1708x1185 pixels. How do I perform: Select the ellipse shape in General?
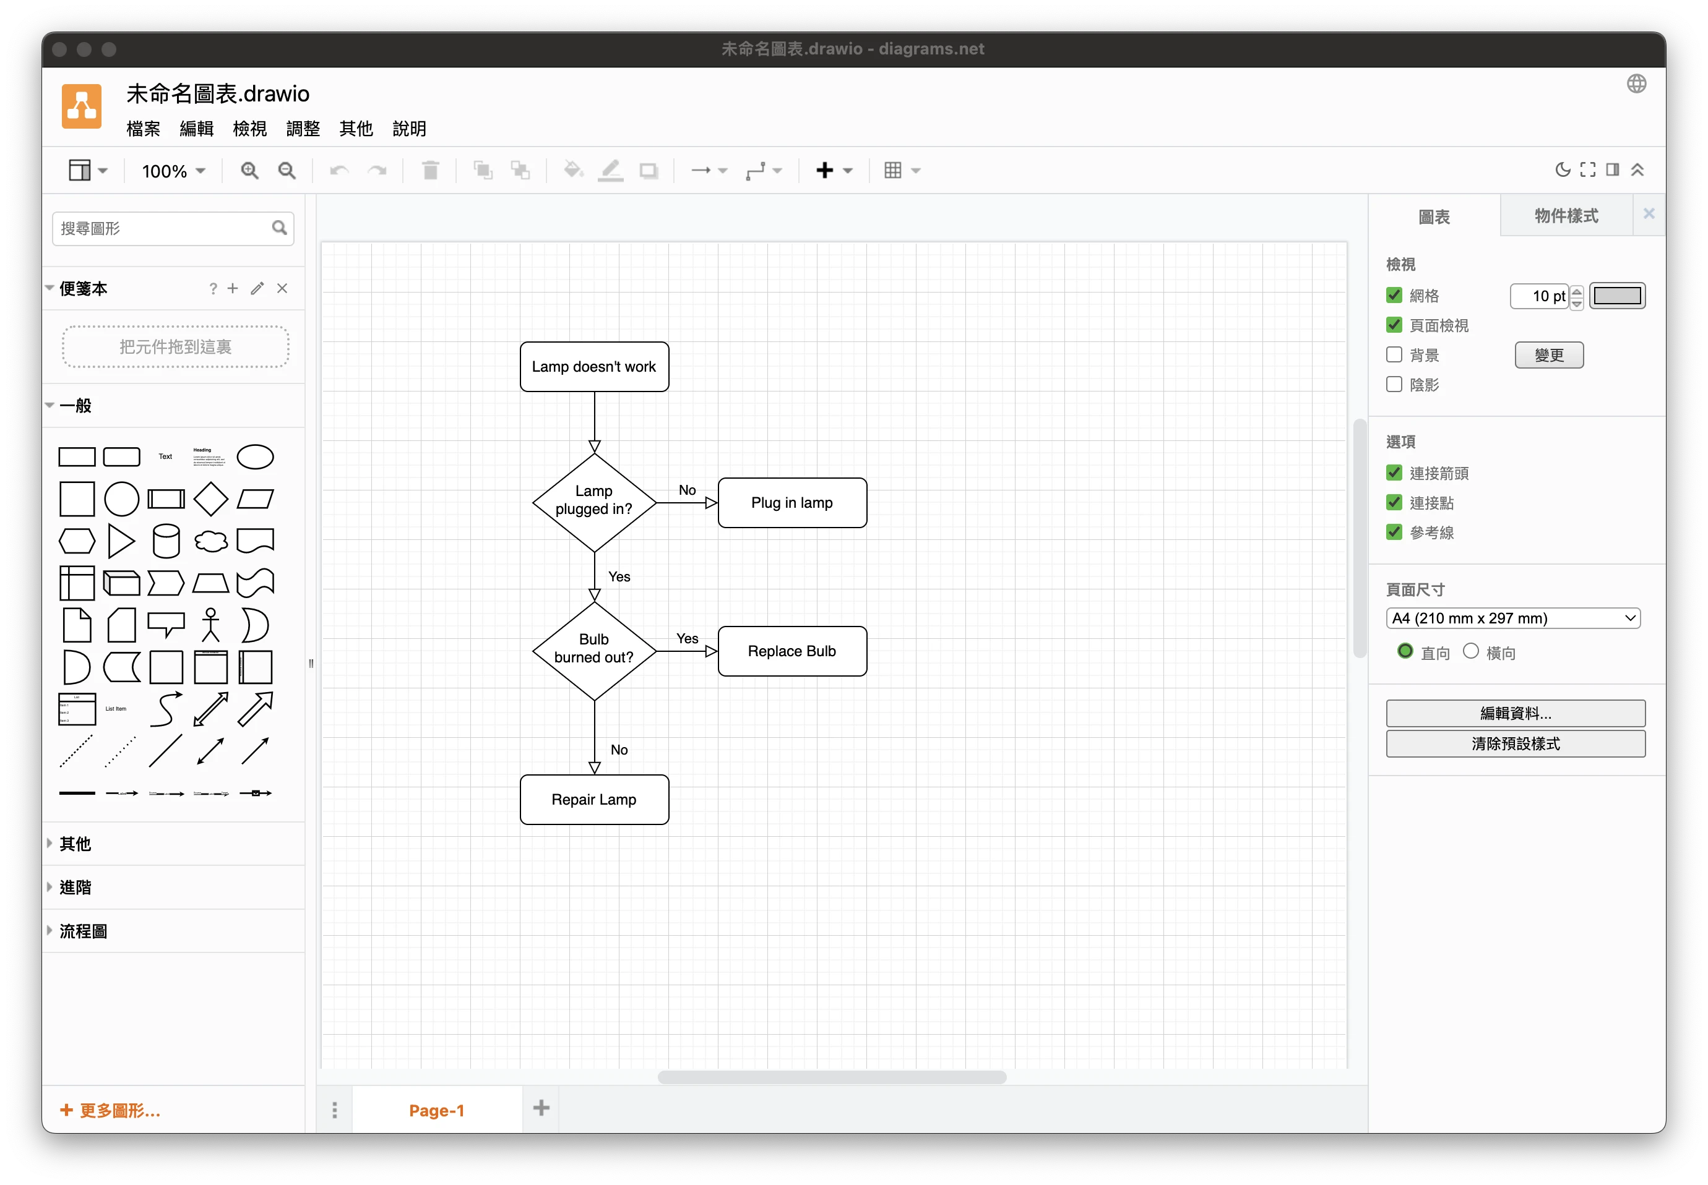coord(255,456)
